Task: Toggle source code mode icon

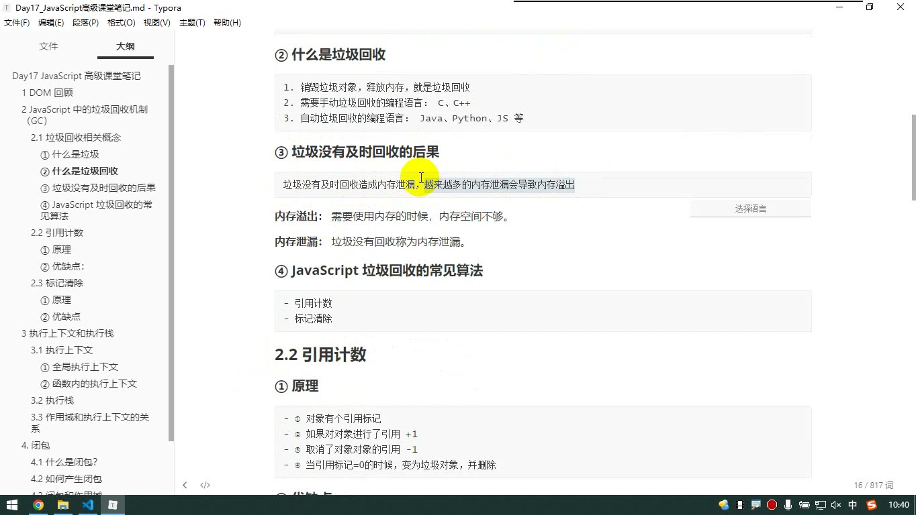Action: click(205, 485)
